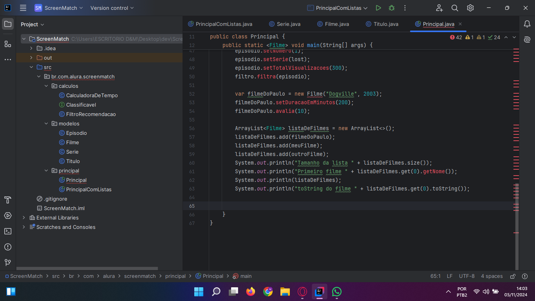Open Windows Start menu
535x301 pixels.
pyautogui.click(x=199, y=292)
